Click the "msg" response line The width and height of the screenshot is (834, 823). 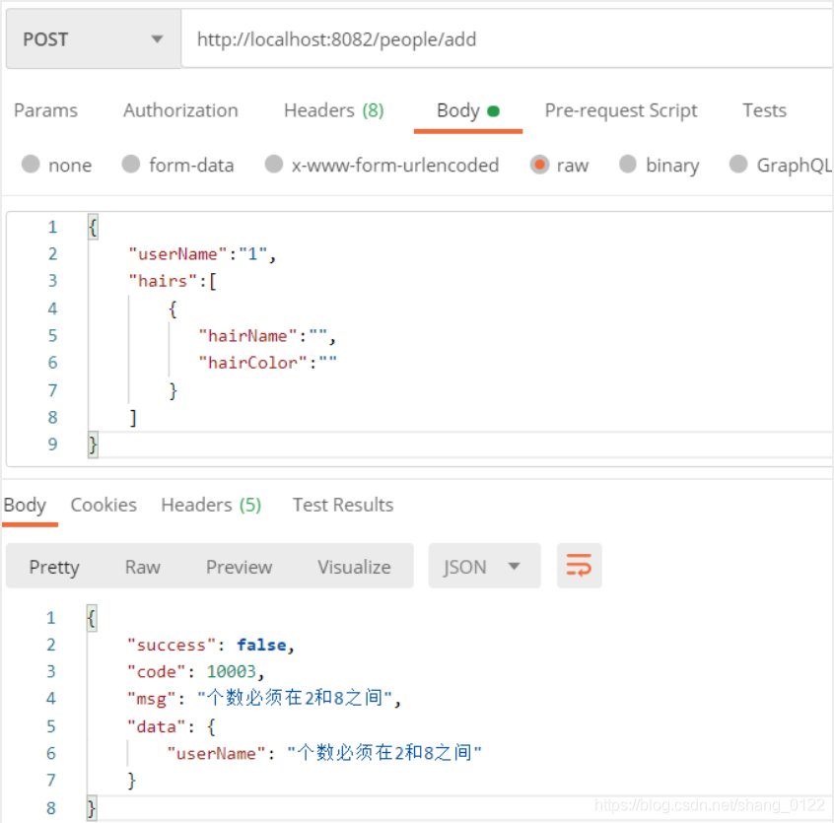[x=264, y=698]
